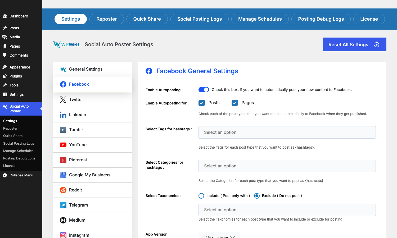
Task: Open the Select Taxonomies option dropdown
Action: click(287, 210)
